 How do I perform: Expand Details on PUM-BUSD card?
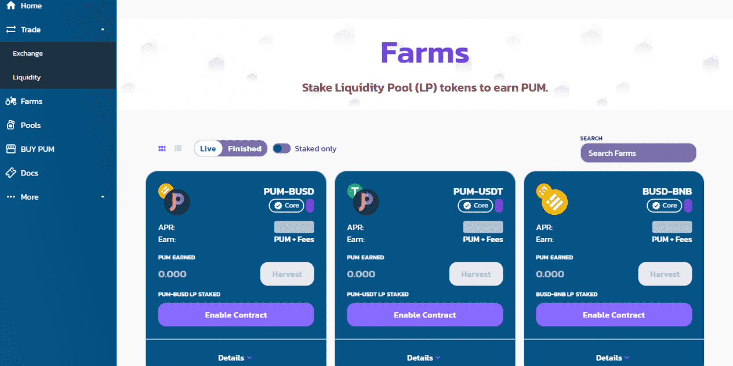click(235, 358)
